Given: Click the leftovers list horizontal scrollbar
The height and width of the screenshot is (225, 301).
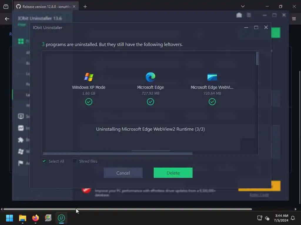Looking at the screenshot, I should 118,154.
